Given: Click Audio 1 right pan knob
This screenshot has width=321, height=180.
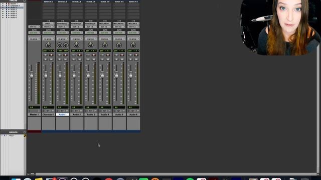Looking at the screenshot, I should (66, 45).
